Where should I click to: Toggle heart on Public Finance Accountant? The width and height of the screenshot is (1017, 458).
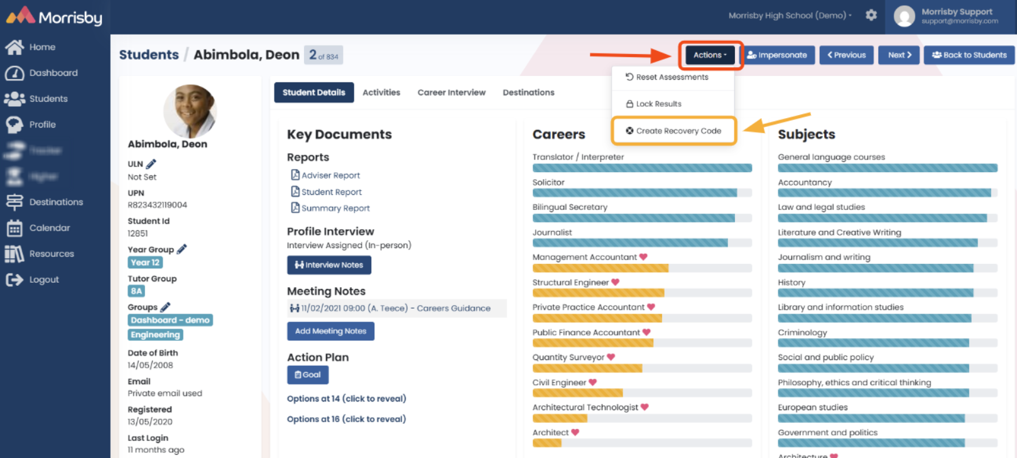(x=646, y=332)
